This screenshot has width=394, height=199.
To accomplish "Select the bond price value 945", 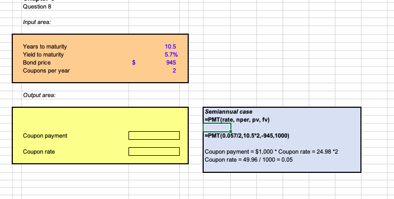I will click(171, 62).
